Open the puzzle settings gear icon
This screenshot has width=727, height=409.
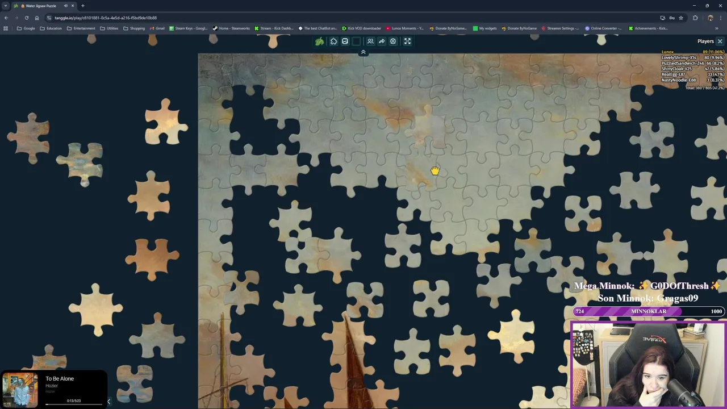393,41
